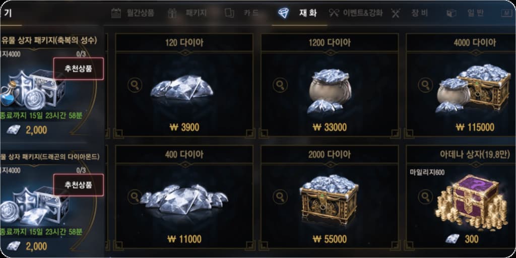Click the magnifier icon on 400 다이아 item
This screenshot has height=258, width=516.
point(135,197)
